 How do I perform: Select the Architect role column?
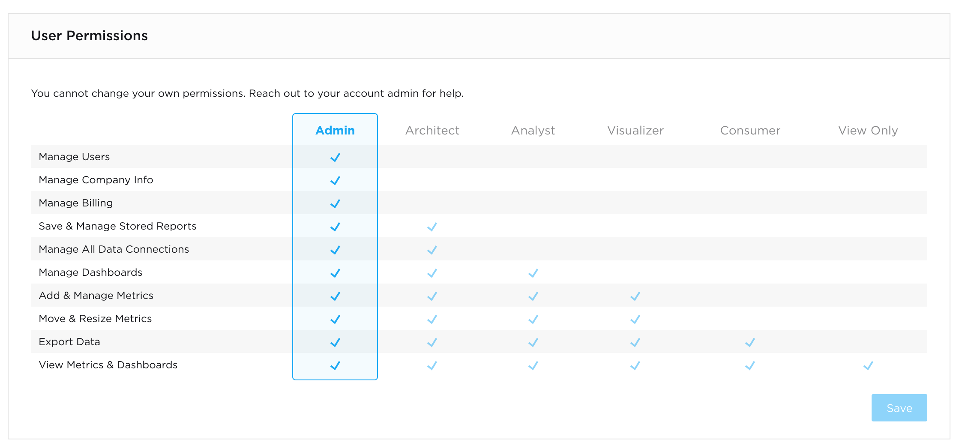click(x=432, y=130)
